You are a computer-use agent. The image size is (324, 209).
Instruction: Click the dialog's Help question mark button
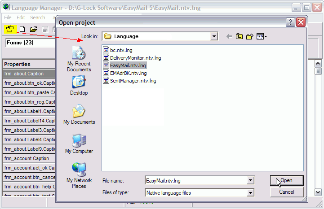tap(290, 22)
